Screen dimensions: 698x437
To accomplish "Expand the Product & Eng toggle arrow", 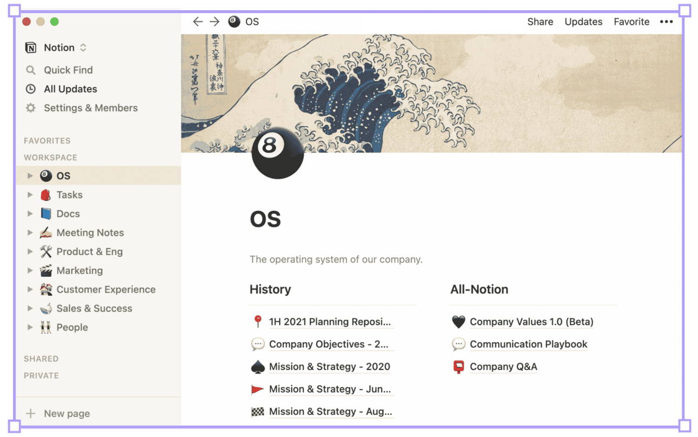I will click(30, 251).
